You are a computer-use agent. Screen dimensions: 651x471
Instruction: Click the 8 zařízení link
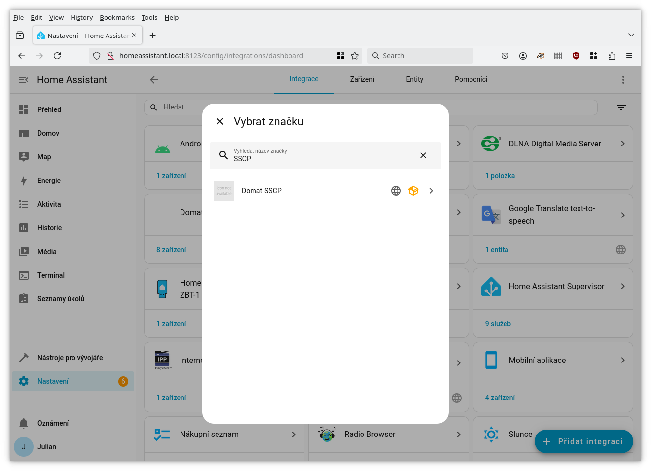coord(171,250)
